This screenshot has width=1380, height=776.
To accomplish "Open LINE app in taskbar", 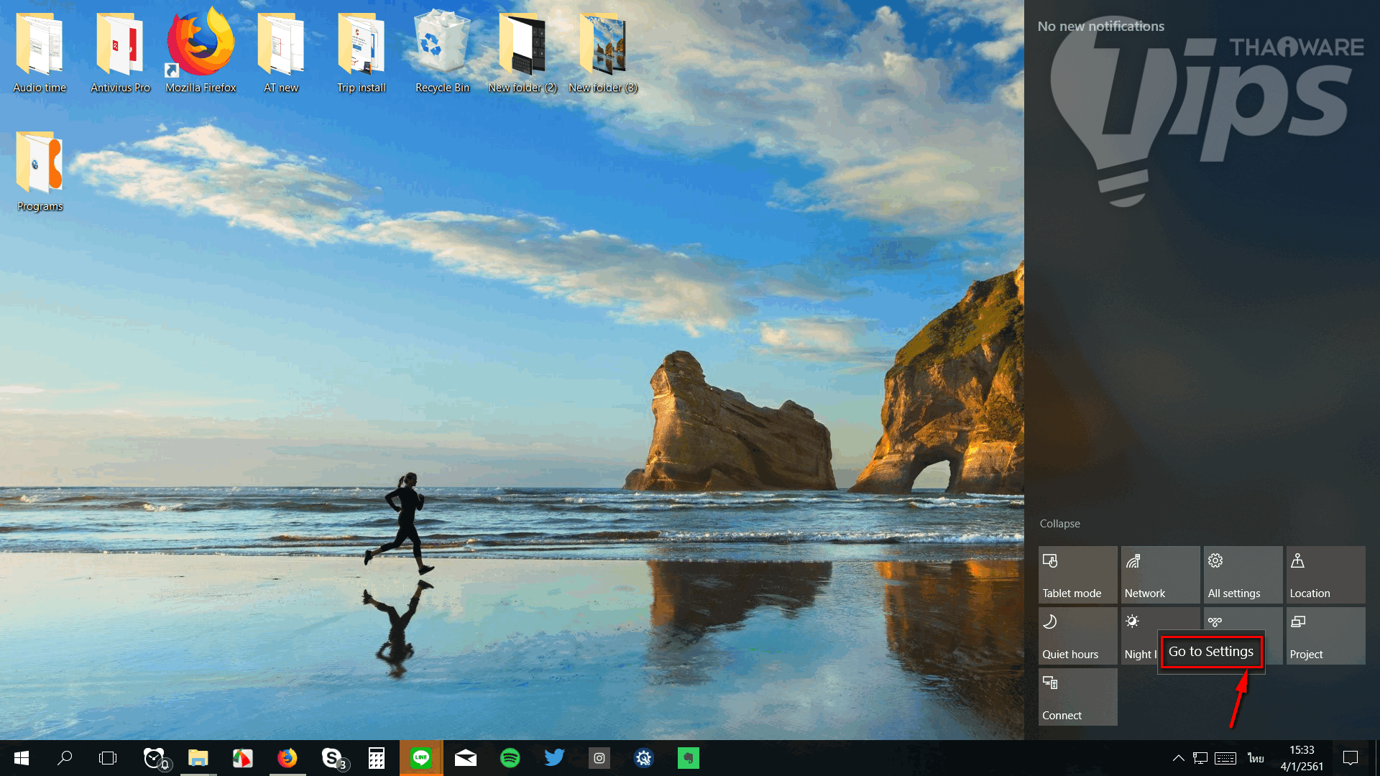I will click(x=421, y=758).
